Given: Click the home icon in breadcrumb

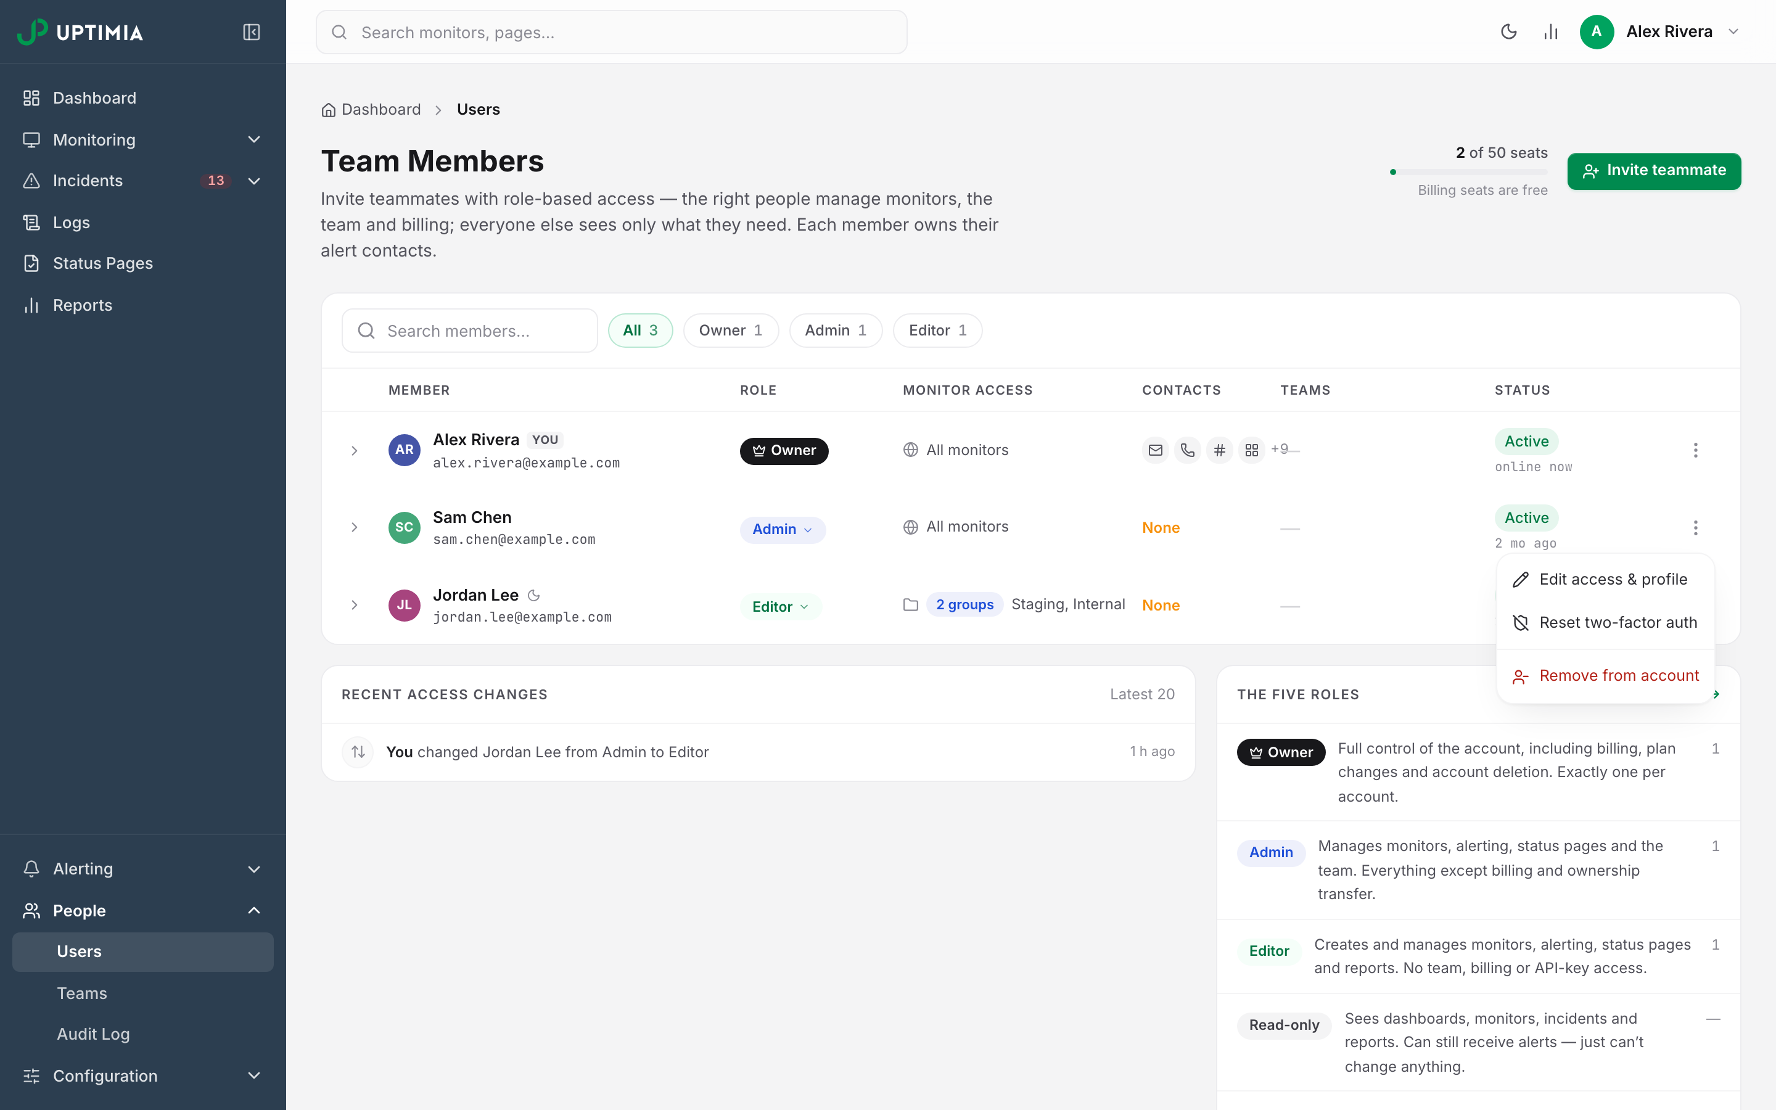Looking at the screenshot, I should point(328,110).
